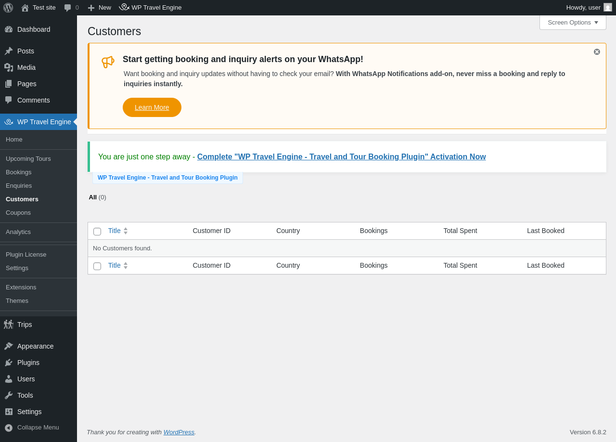
Task: Click the Plugins plug icon
Action: point(9,363)
